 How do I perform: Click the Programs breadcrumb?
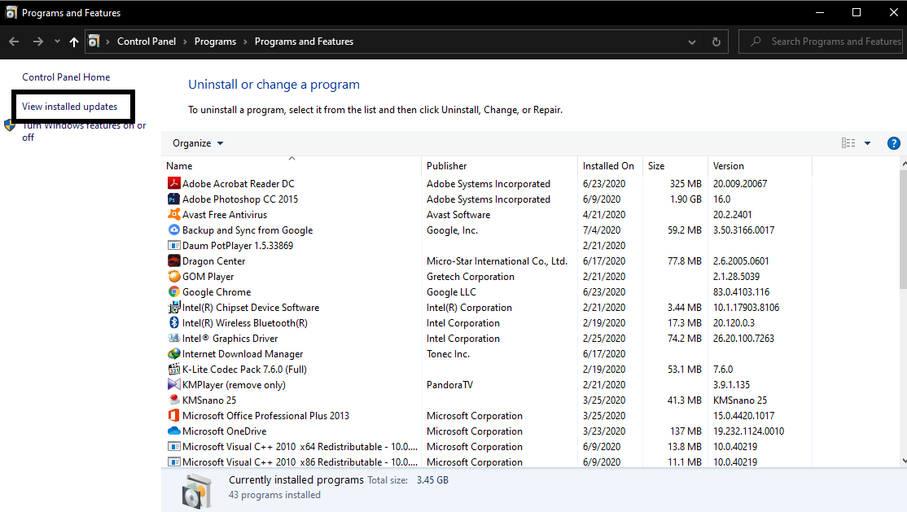(215, 42)
